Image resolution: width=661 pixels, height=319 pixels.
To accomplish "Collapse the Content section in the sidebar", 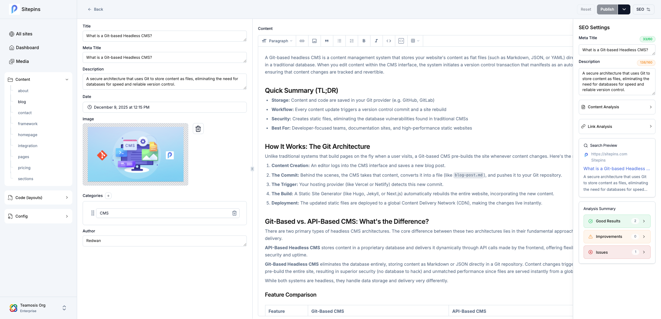I will pos(67,79).
